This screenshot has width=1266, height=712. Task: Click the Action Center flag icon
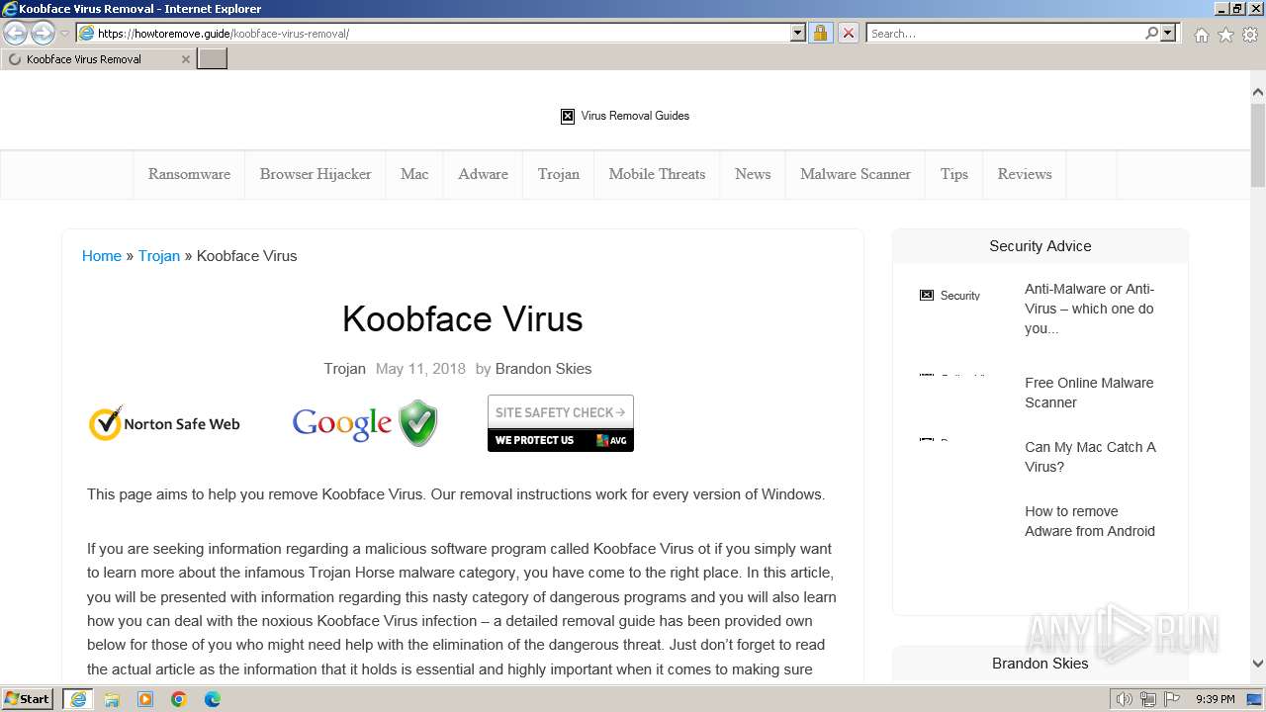coord(1172,699)
